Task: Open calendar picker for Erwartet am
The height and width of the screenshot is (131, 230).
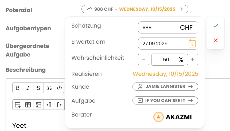Action: pyautogui.click(x=192, y=44)
